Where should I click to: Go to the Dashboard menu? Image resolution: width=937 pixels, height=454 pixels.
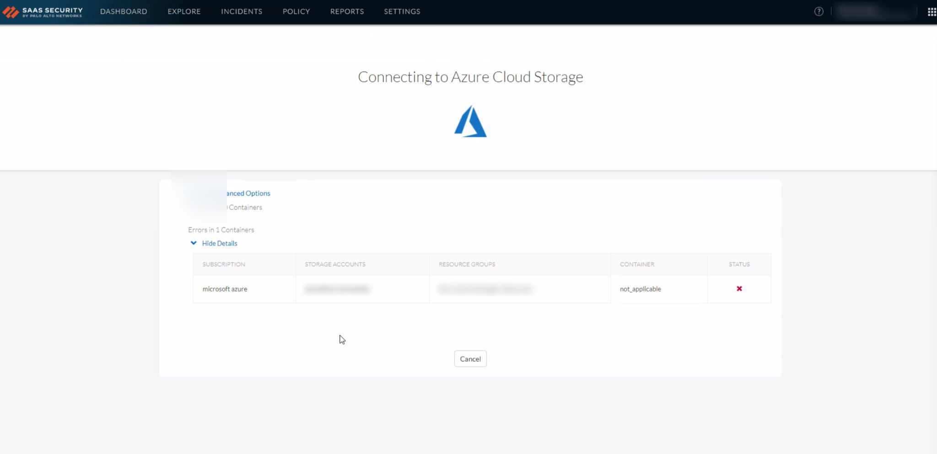coord(124,12)
